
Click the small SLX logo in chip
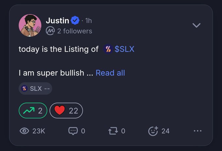(24, 89)
